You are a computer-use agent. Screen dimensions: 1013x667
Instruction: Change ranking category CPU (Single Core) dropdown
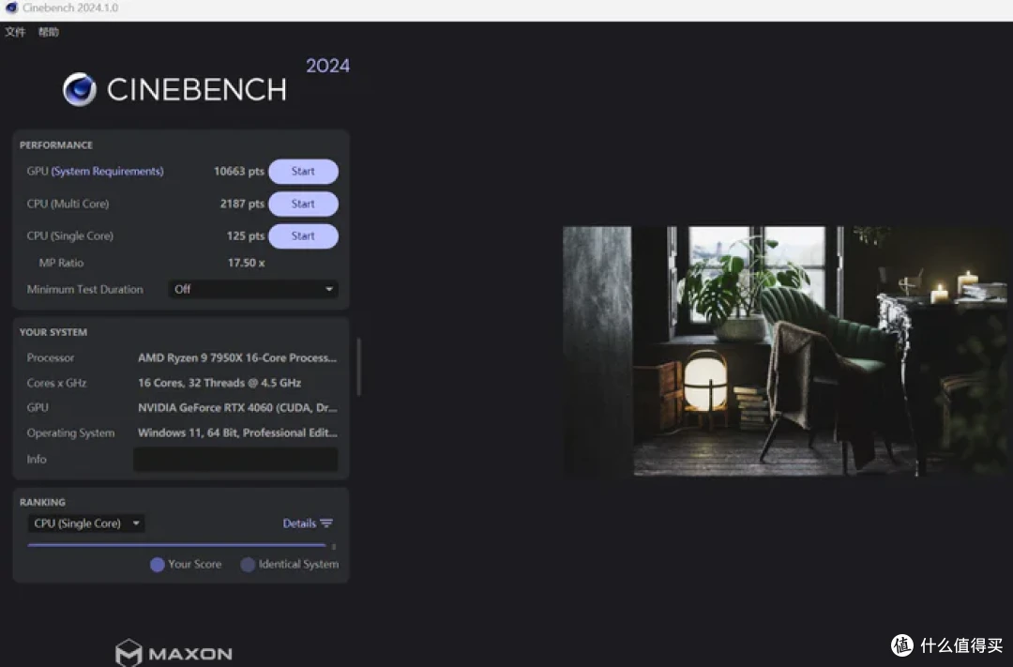86,523
